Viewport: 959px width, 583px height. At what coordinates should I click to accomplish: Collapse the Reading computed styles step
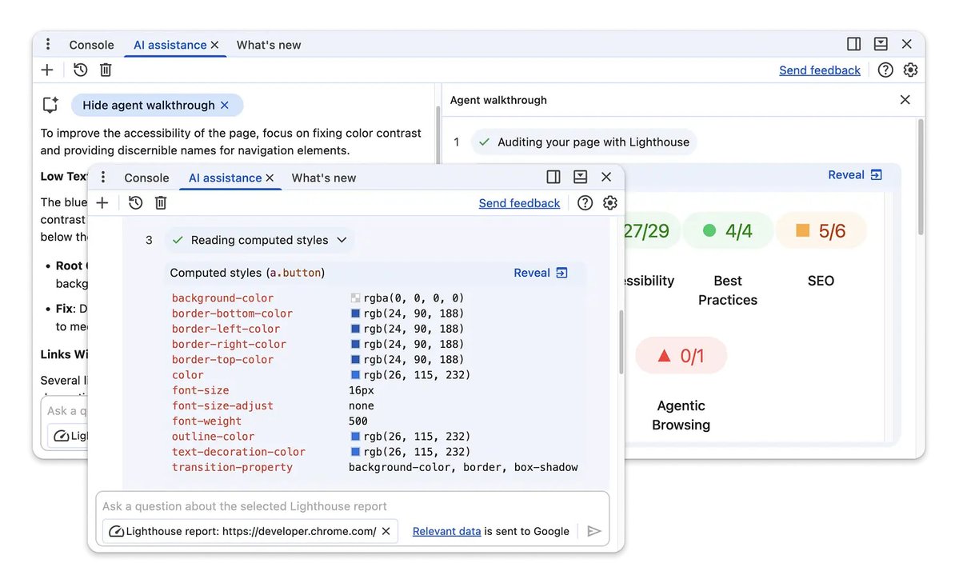pos(342,240)
